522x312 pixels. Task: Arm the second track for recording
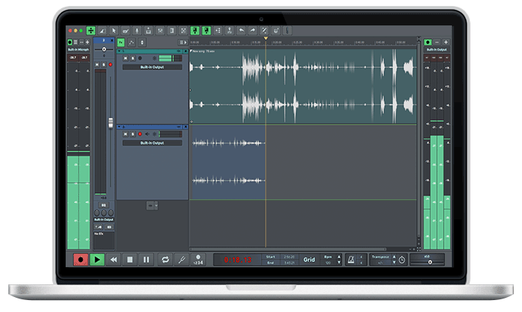click(139, 134)
